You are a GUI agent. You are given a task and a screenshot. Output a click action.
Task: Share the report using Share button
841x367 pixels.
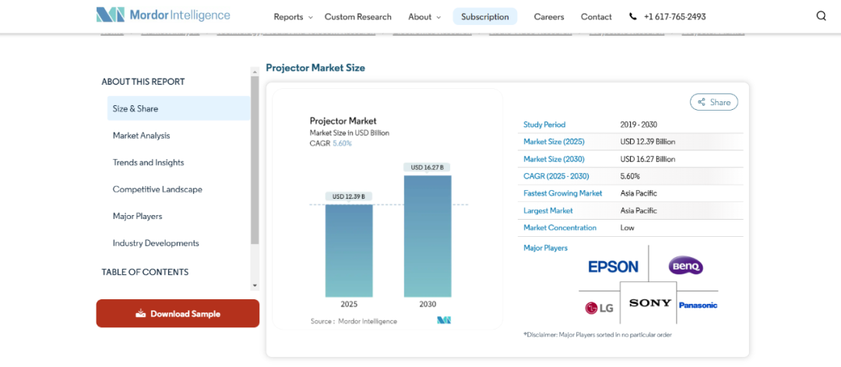tap(713, 102)
